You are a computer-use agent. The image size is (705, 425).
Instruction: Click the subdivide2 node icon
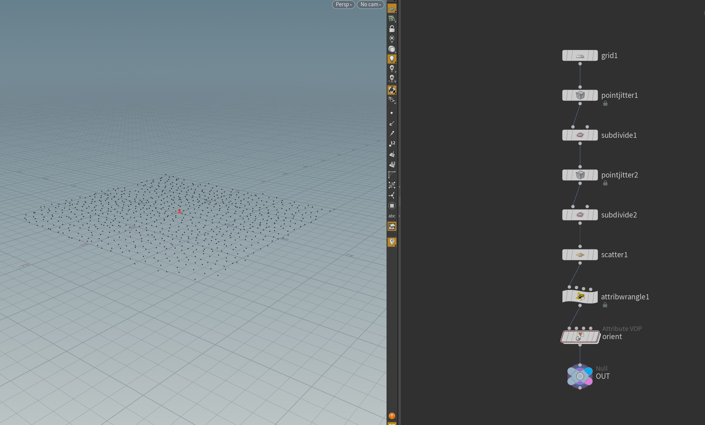[x=580, y=215]
